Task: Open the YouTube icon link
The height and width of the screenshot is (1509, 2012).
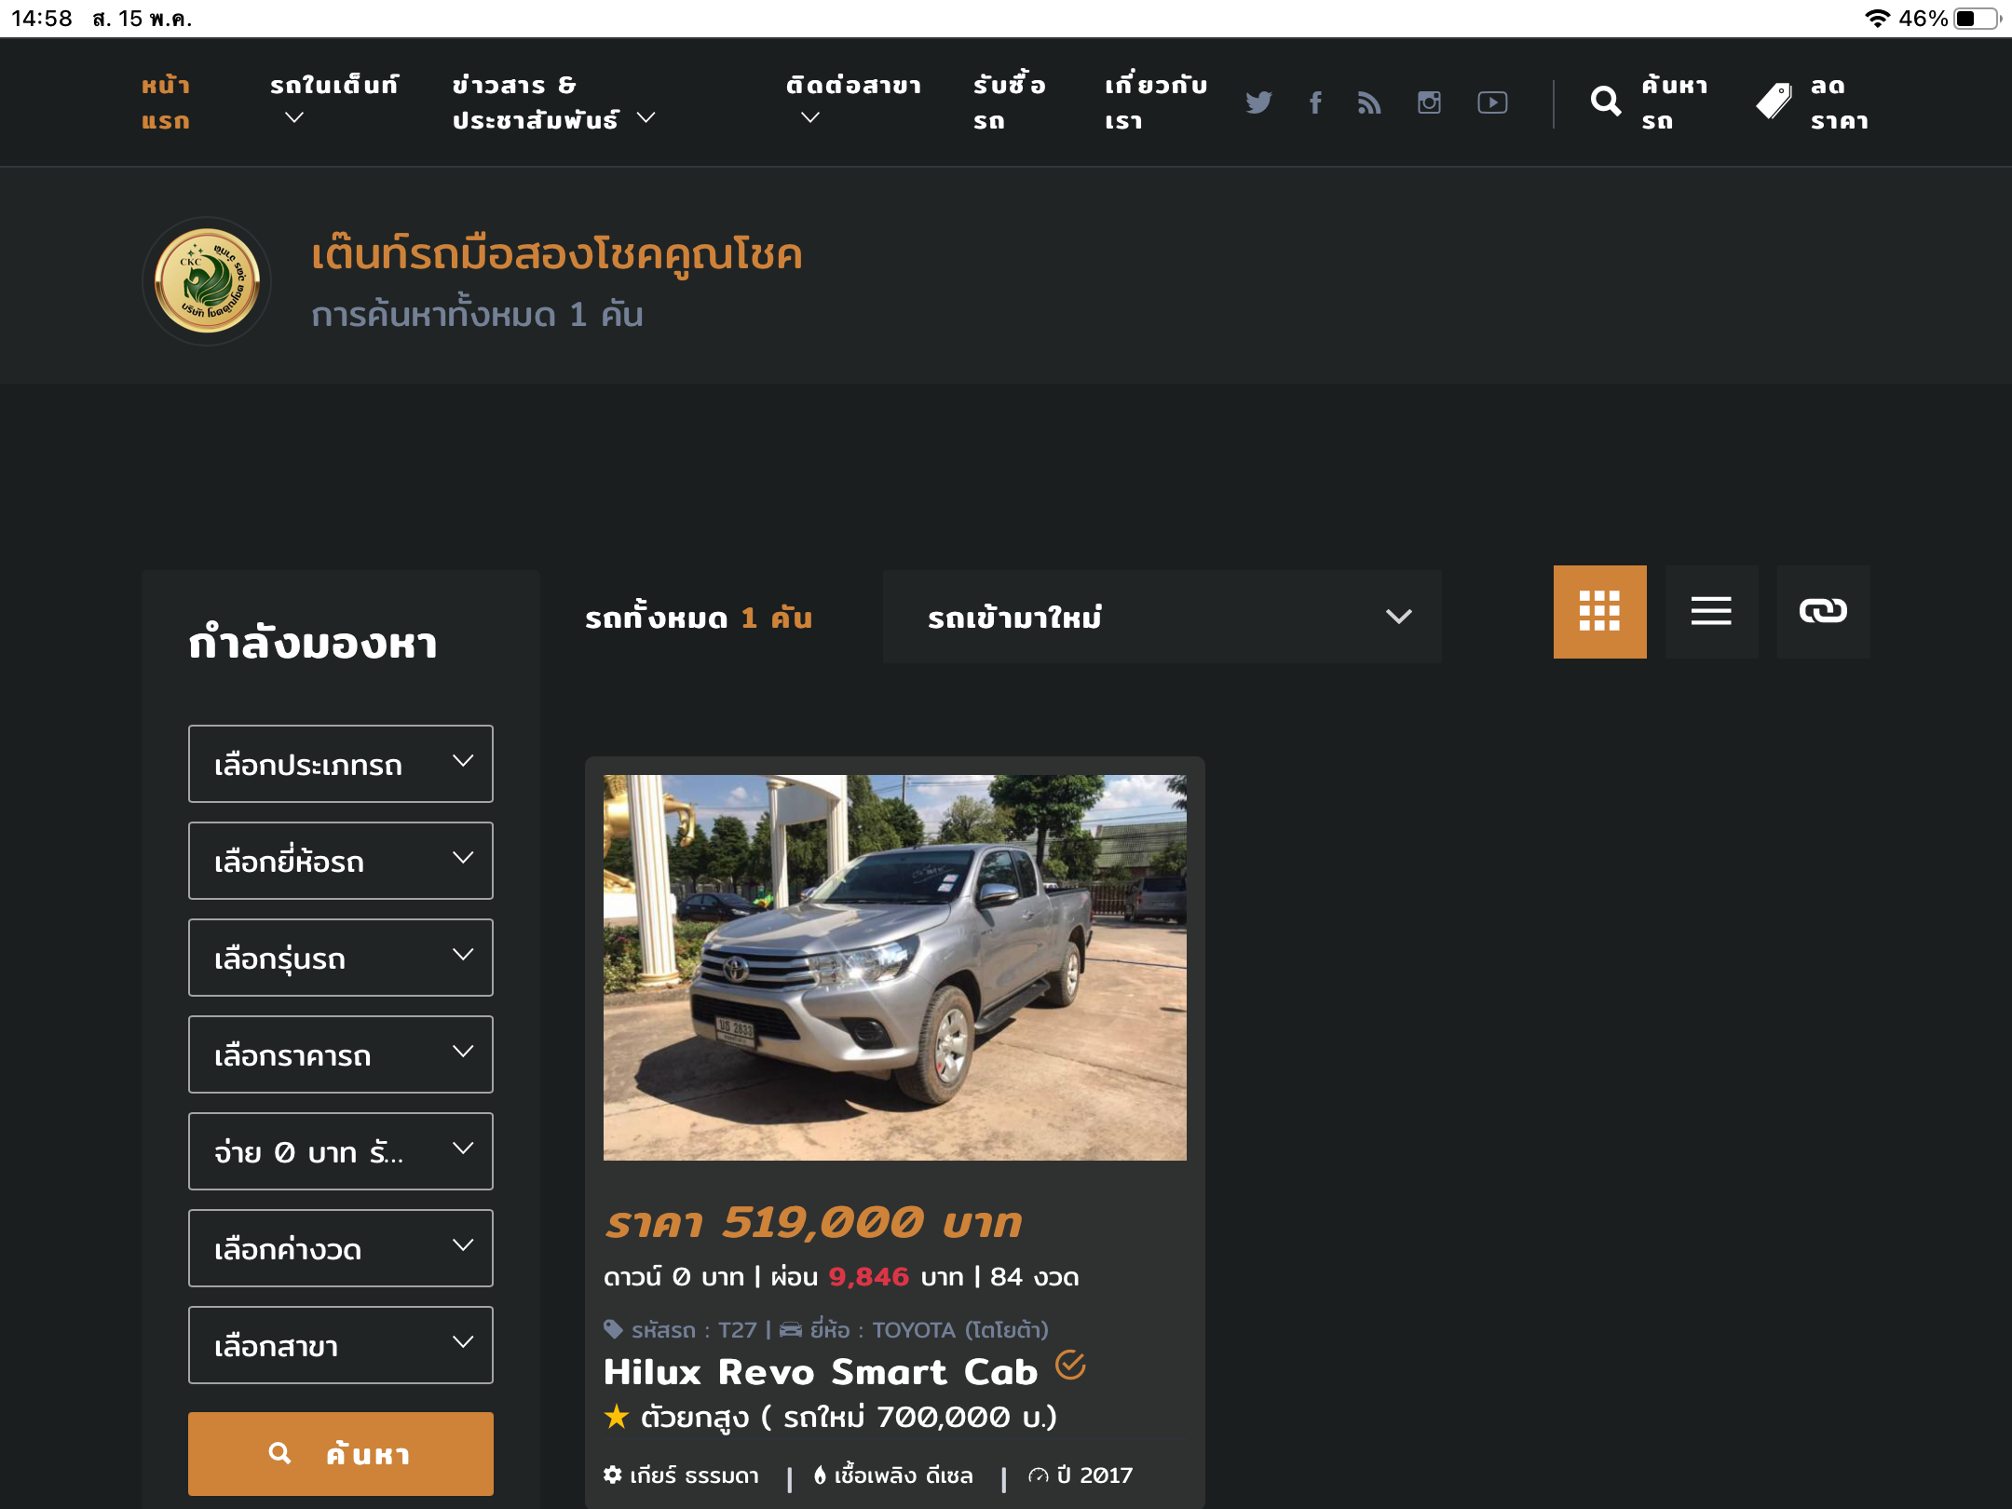Action: pos(1492,102)
